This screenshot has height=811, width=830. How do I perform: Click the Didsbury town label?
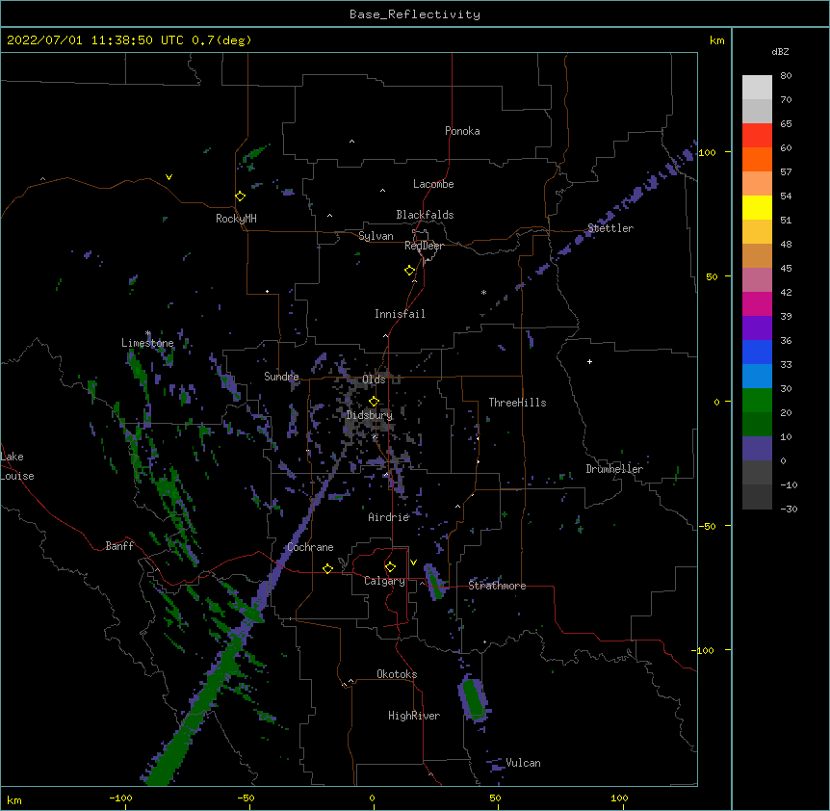pyautogui.click(x=370, y=415)
